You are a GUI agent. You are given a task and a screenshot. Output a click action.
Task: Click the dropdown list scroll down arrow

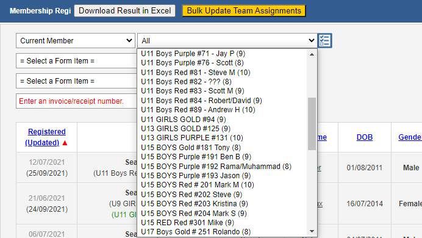pyautogui.click(x=312, y=231)
